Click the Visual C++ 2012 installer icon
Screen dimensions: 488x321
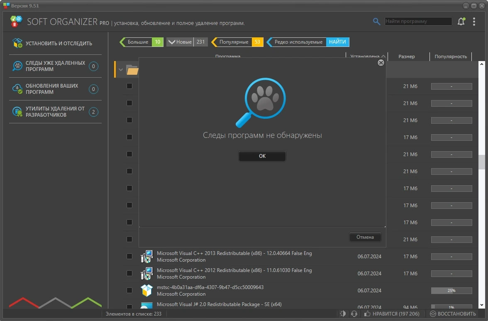[x=146, y=274]
